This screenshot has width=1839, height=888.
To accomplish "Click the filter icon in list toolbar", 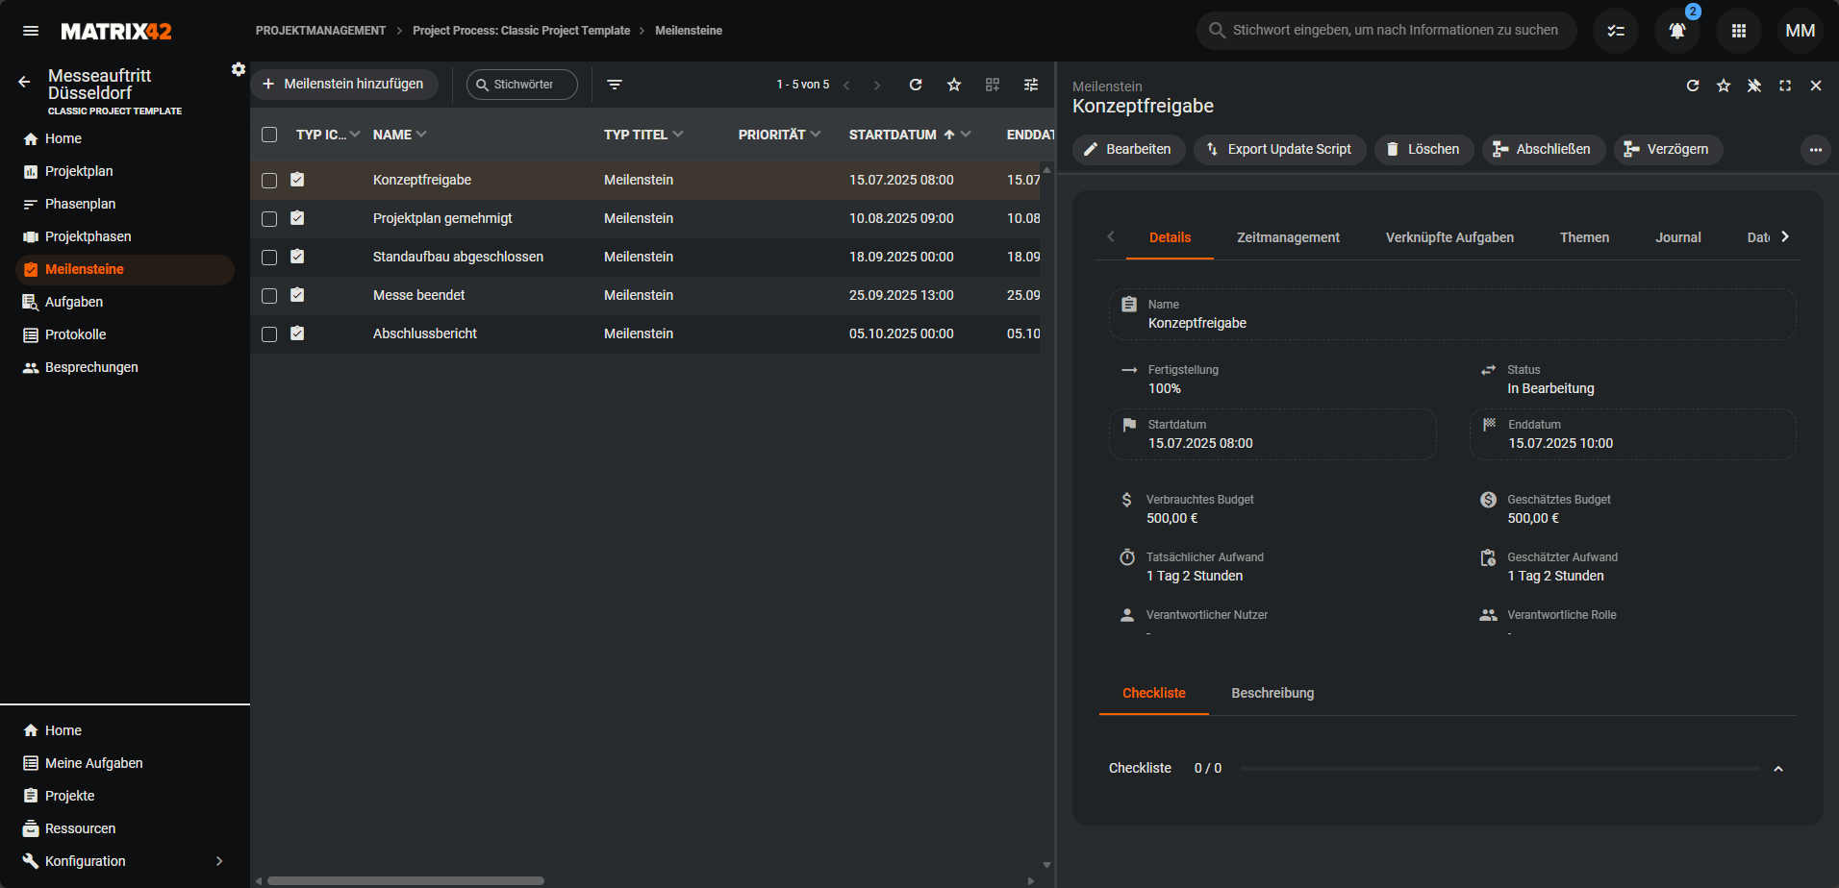I will coord(615,85).
